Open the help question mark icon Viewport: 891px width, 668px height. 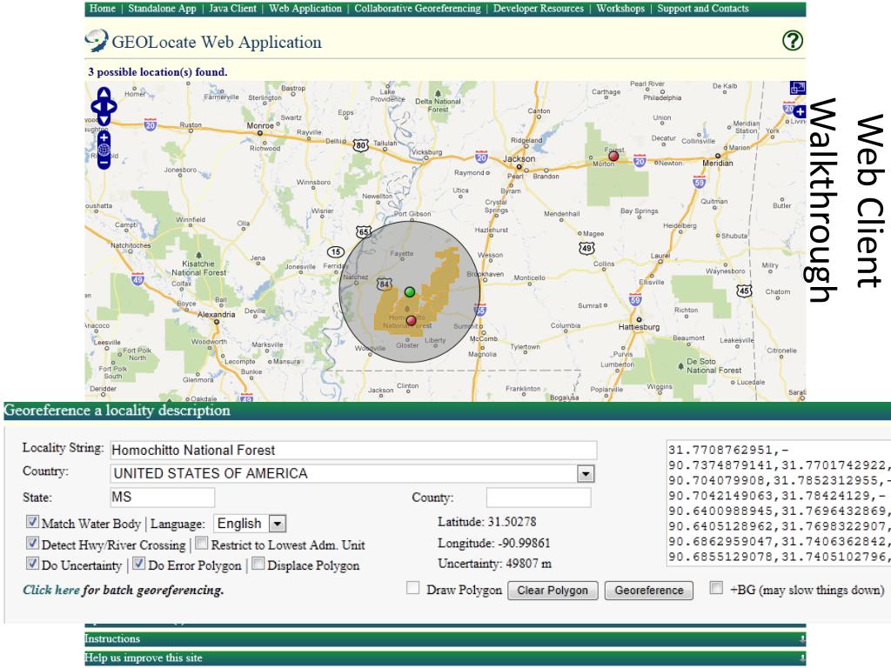coord(793,41)
